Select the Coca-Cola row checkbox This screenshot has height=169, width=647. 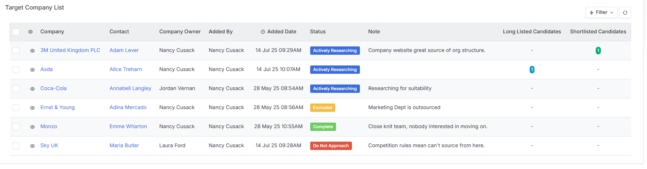point(16,89)
